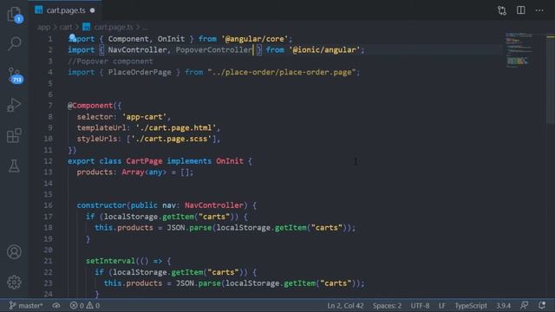Click 'setInterval' on line 21

pyautogui.click(x=110, y=261)
